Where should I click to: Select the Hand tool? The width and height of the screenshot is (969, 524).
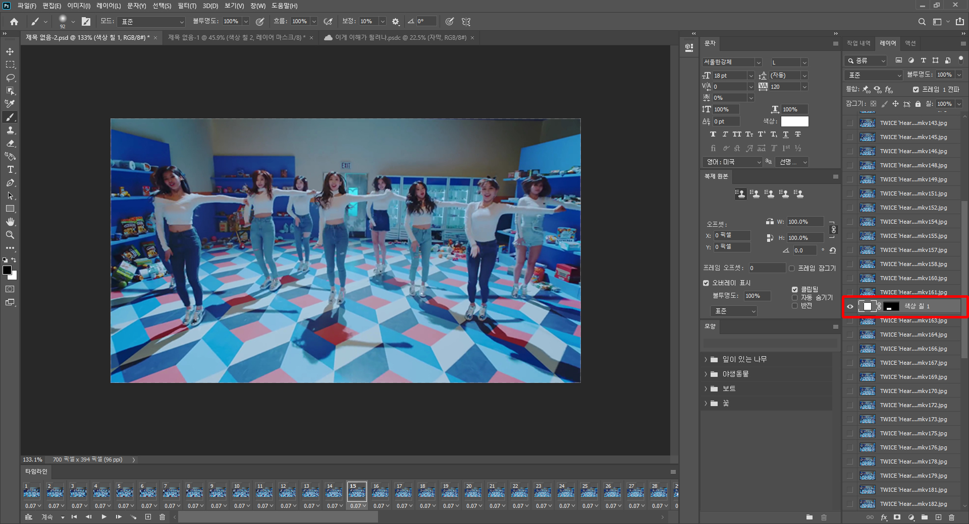pyautogui.click(x=10, y=222)
